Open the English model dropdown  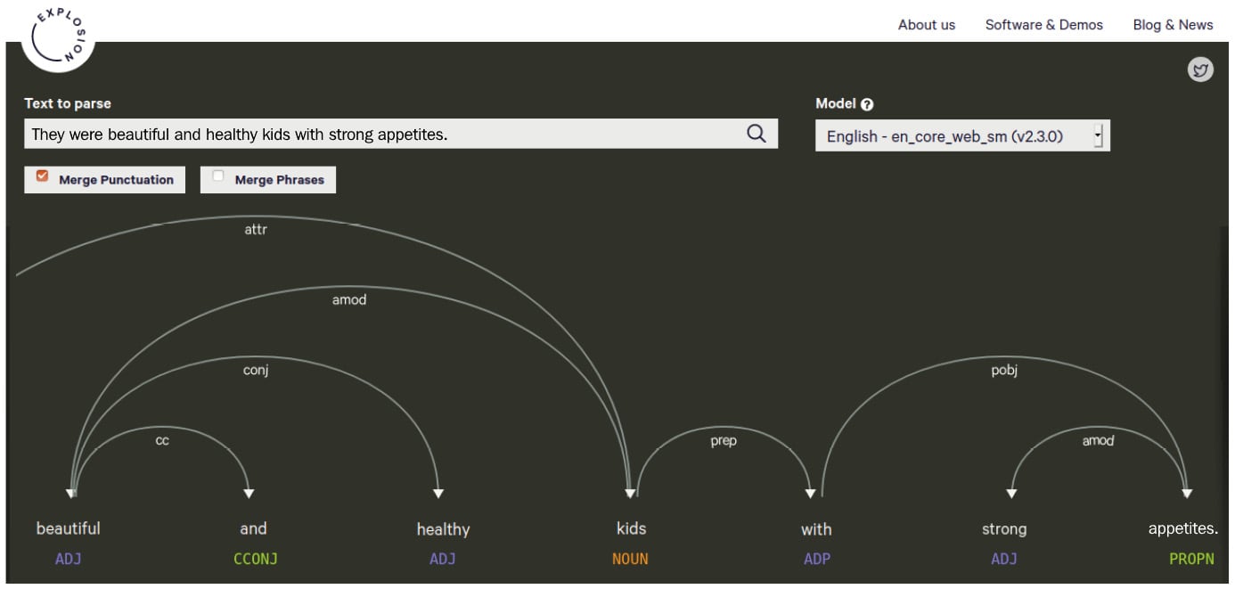[962, 136]
